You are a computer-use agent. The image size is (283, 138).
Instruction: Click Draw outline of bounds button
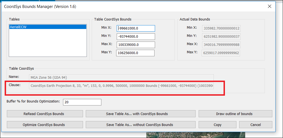click(x=235, y=114)
